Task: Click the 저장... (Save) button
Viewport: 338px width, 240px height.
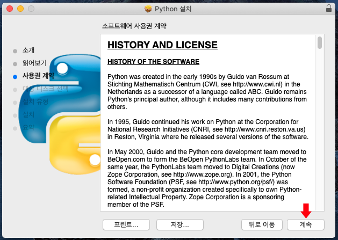Action: coord(180,225)
